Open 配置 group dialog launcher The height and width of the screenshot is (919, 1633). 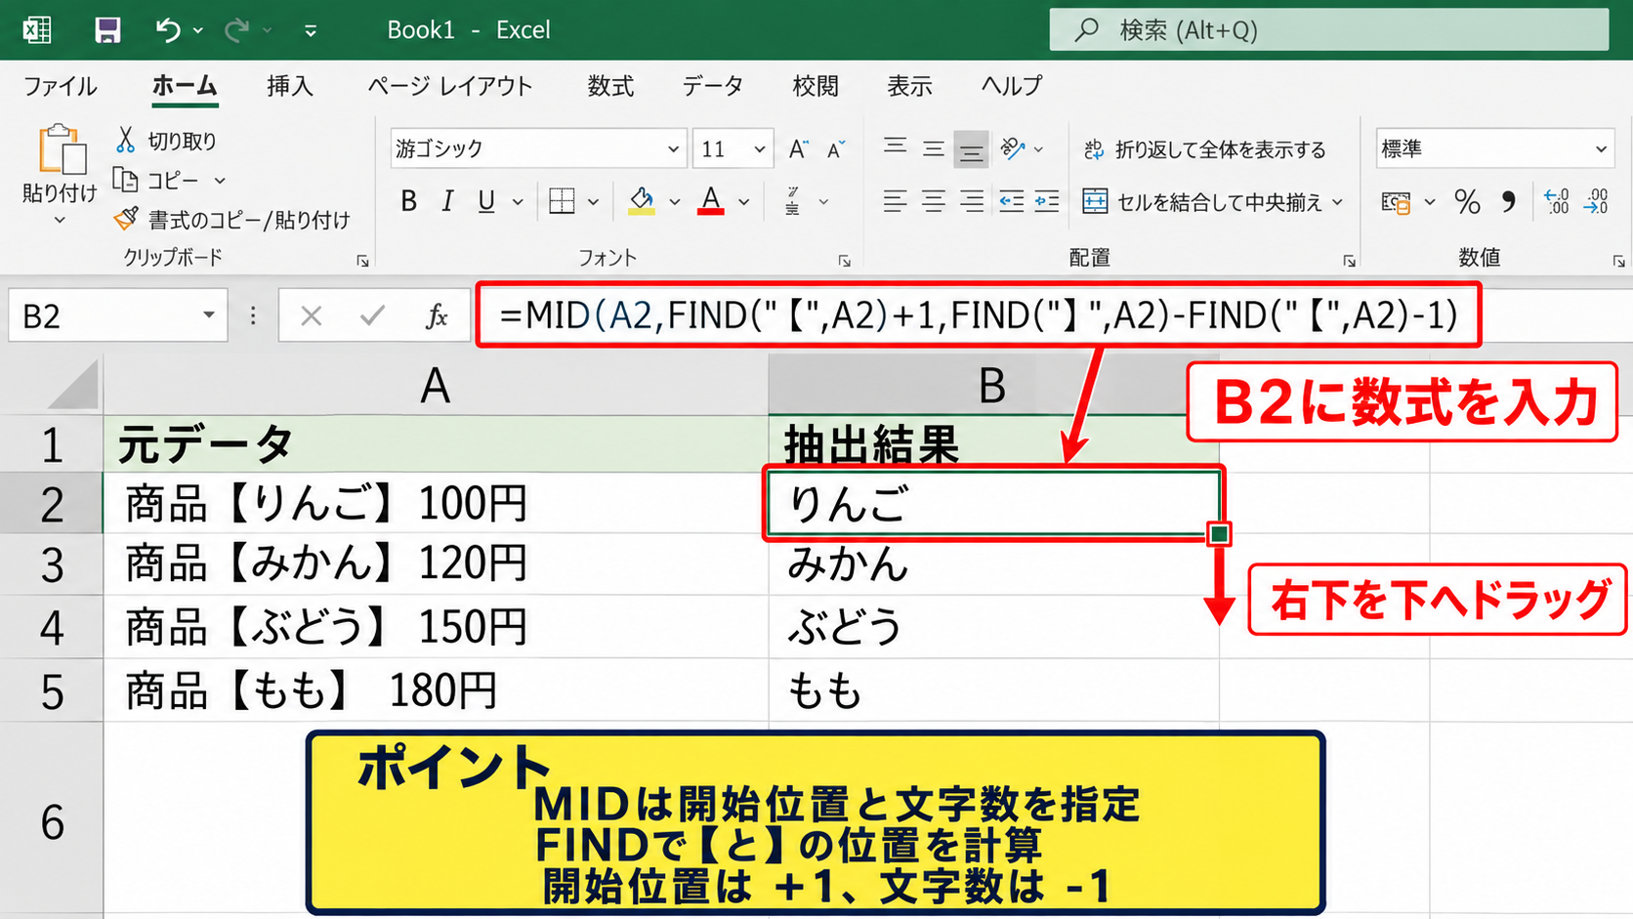click(1349, 261)
